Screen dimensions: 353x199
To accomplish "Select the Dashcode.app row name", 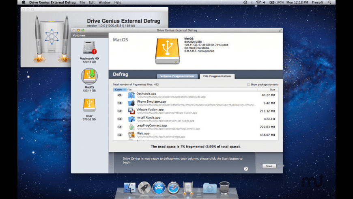I will click(x=146, y=93).
